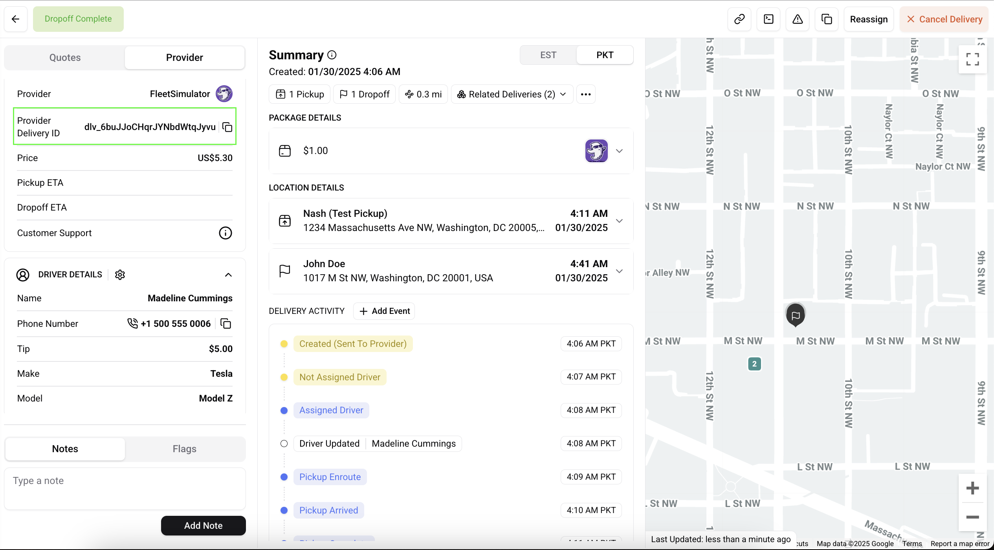The height and width of the screenshot is (550, 994).
Task: Collapse the Driver Details section
Action: 228,275
